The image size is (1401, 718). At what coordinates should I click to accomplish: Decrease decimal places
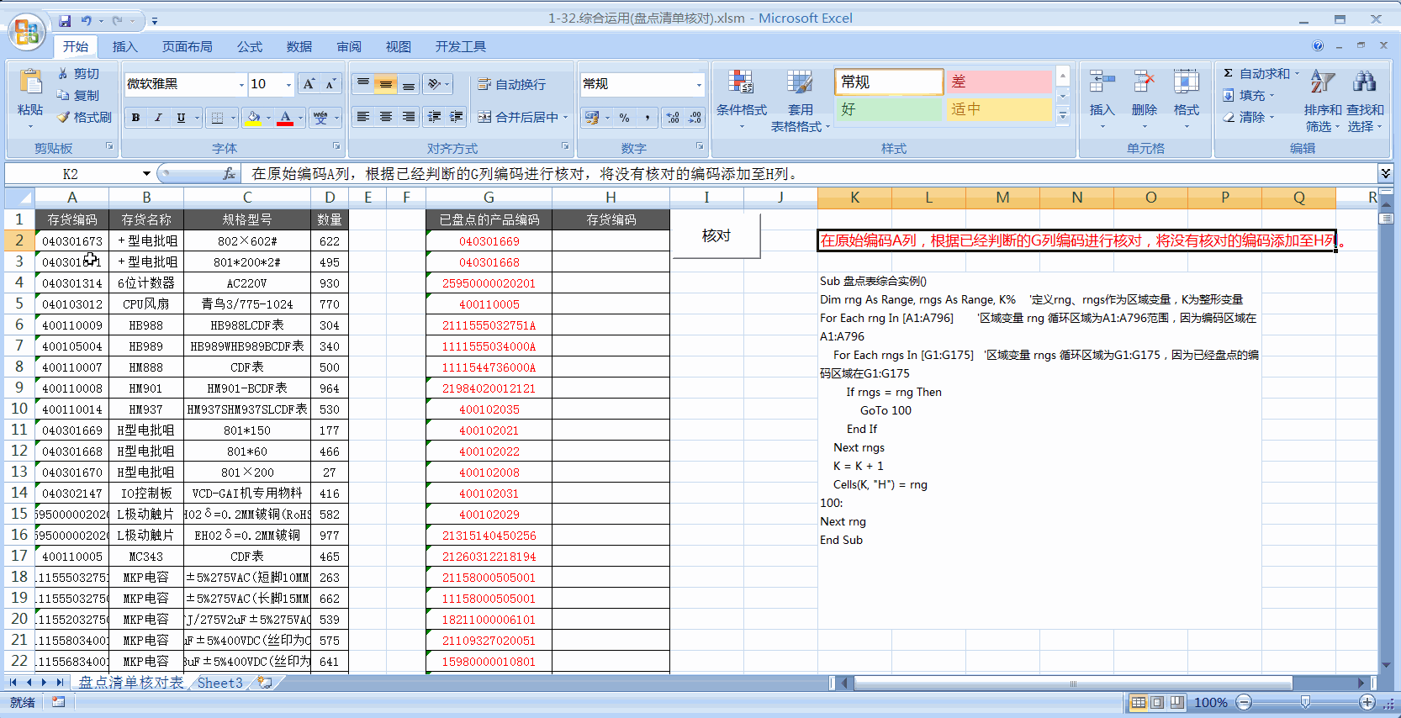(x=695, y=118)
